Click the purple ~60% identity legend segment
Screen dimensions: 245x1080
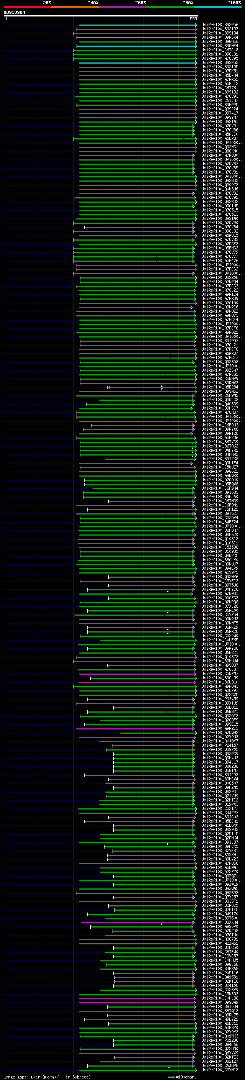click(122, 7)
